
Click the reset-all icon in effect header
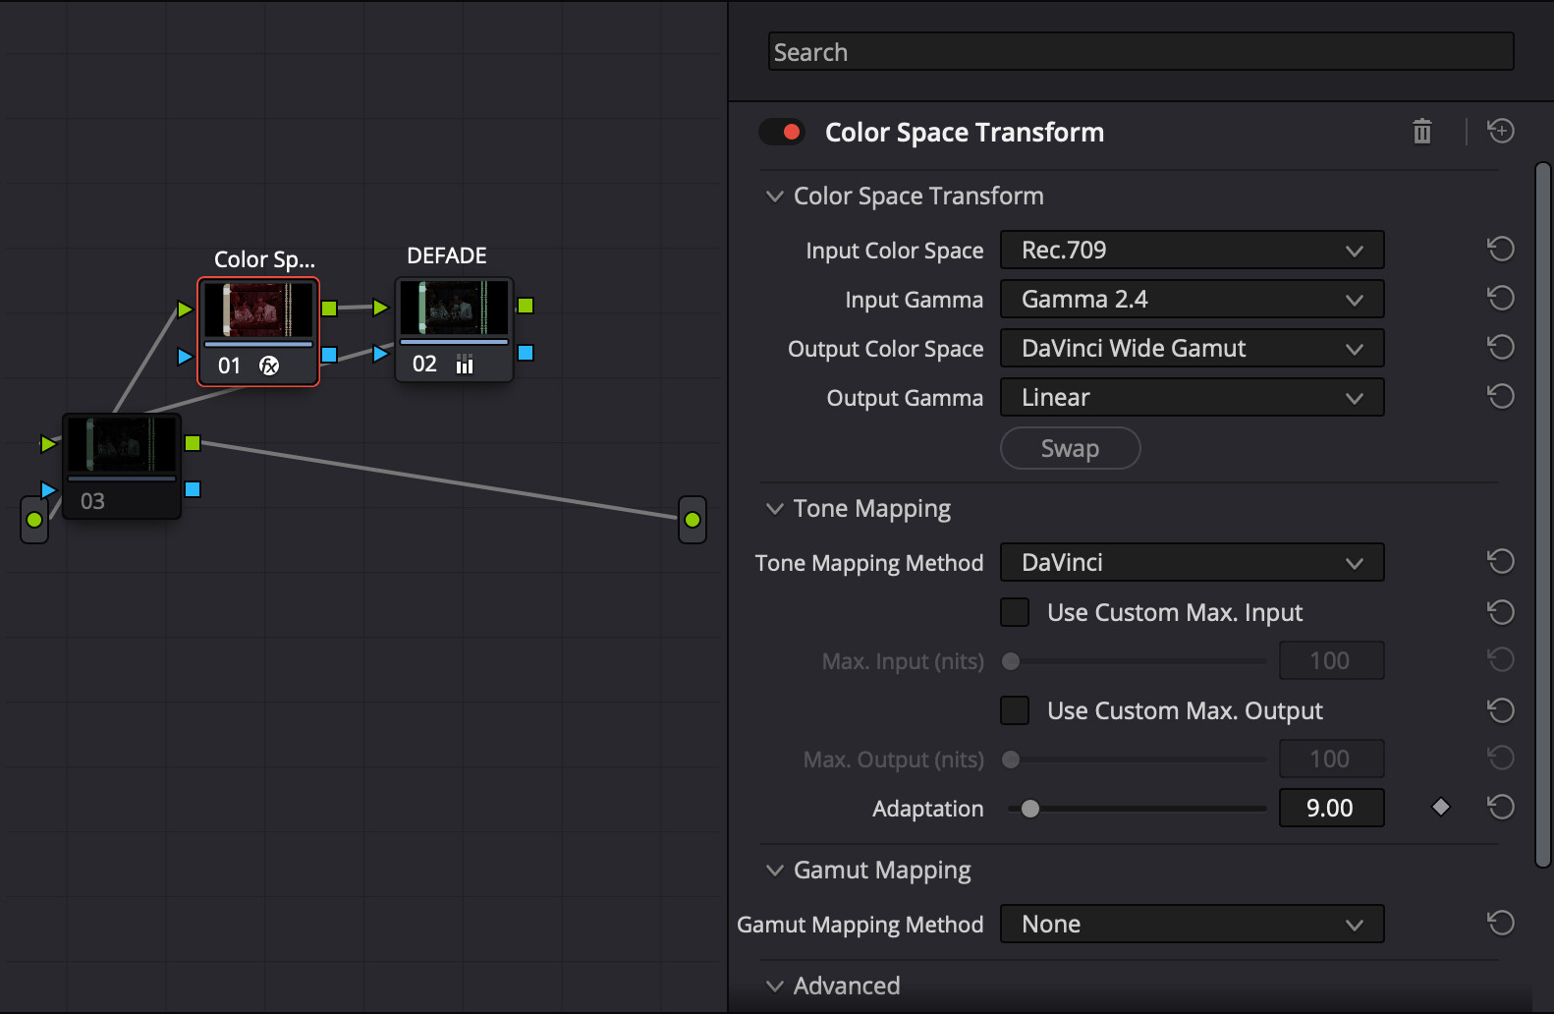point(1500,132)
